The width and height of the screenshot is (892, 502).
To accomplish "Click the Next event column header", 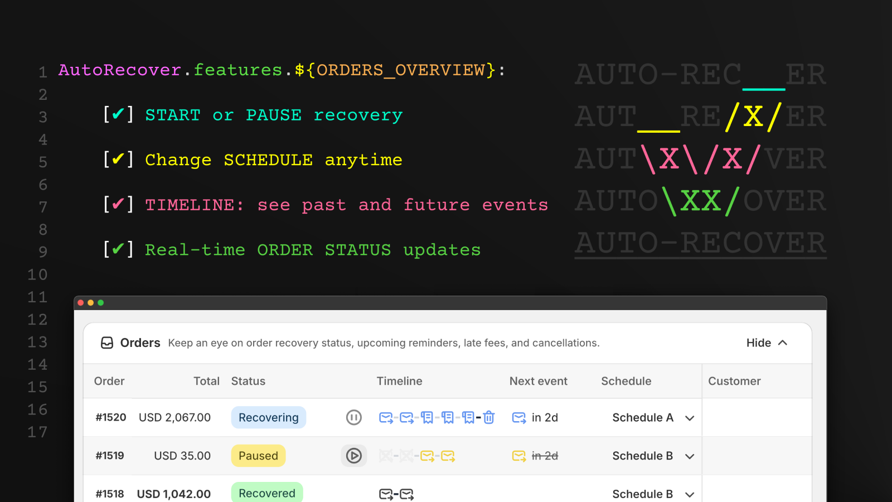I will click(x=538, y=381).
